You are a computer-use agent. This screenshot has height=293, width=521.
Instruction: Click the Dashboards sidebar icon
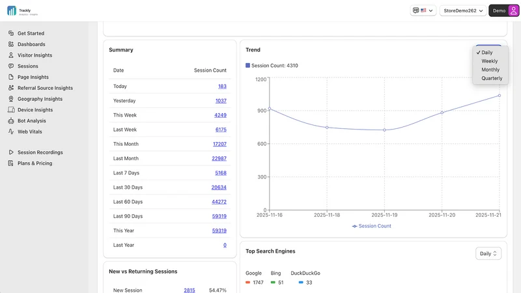click(x=11, y=44)
